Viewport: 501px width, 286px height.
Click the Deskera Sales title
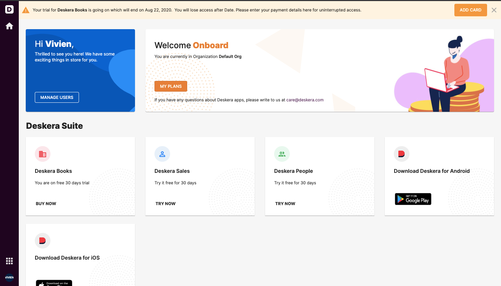(x=172, y=171)
